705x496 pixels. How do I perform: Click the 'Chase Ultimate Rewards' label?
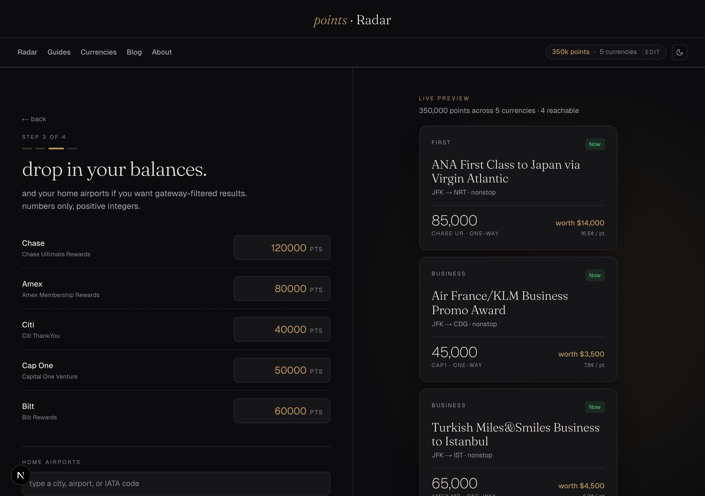click(56, 254)
